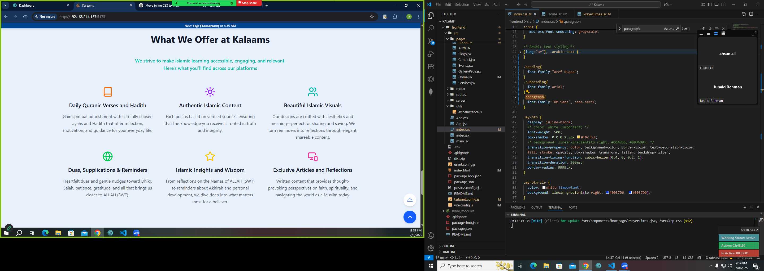Collapse the frontend folder in Explorer
This screenshot has height=271, width=764.
coord(444,27)
